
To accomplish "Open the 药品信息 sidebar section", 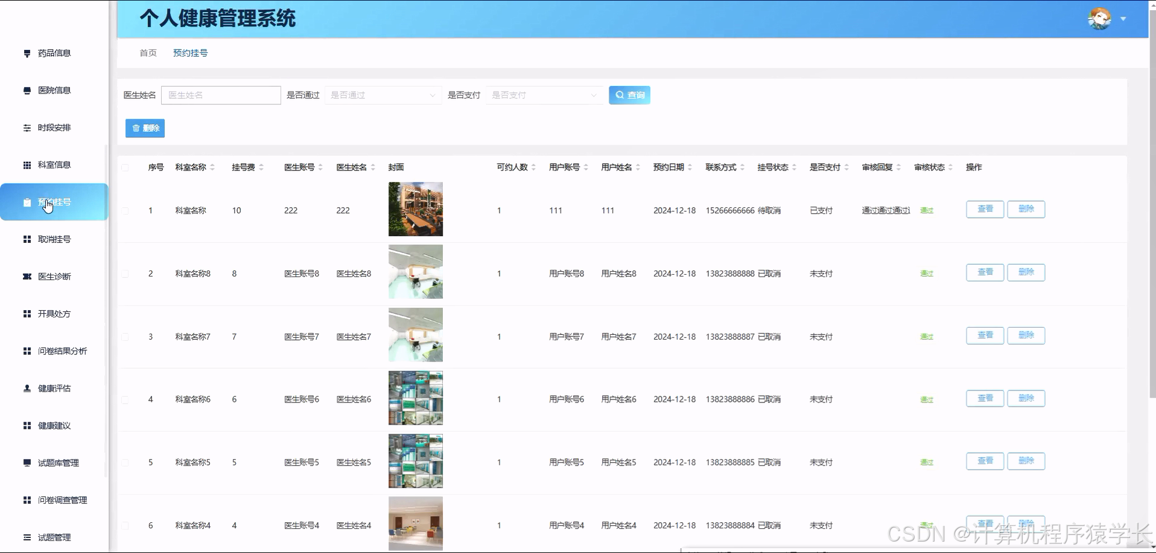I will [x=54, y=53].
